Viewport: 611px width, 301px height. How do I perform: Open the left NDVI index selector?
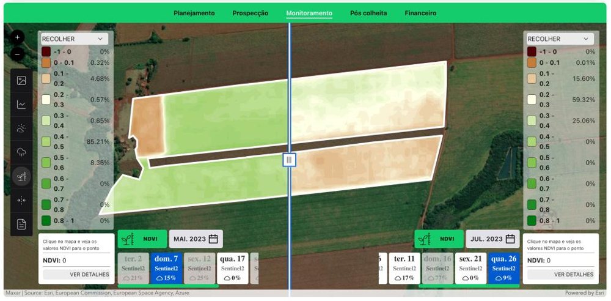(x=142, y=239)
